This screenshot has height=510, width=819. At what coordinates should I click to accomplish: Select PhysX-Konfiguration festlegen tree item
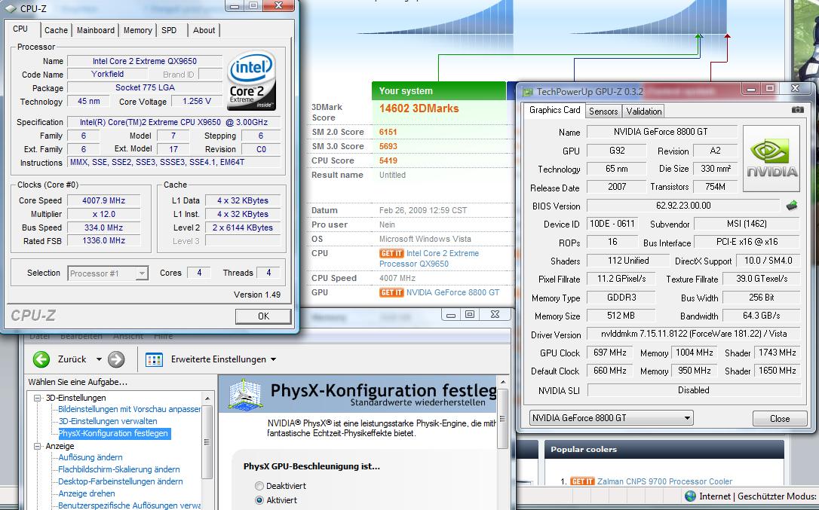tap(113, 433)
